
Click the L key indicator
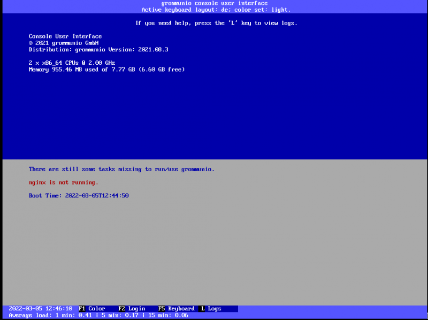203,309
